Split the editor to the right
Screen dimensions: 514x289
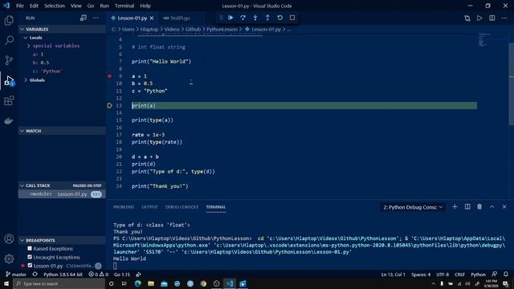click(492, 18)
